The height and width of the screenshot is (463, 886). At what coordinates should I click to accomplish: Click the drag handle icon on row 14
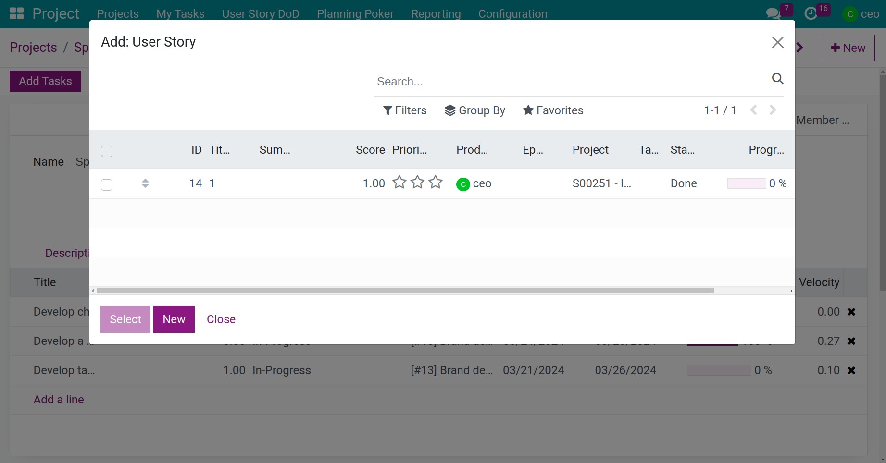145,183
